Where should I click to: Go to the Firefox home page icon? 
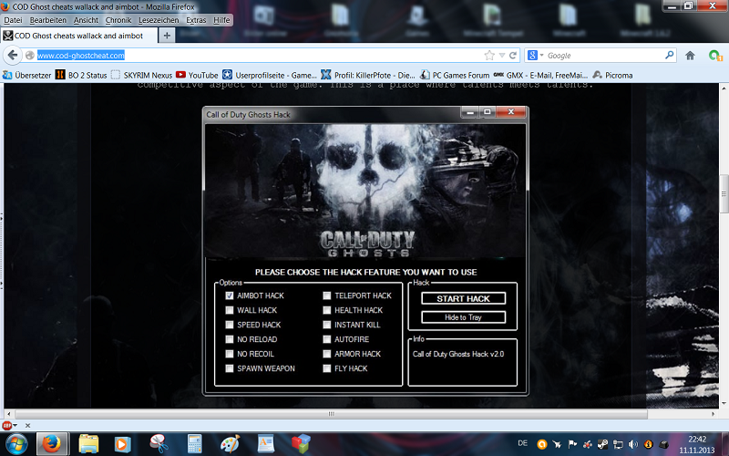pyautogui.click(x=690, y=56)
